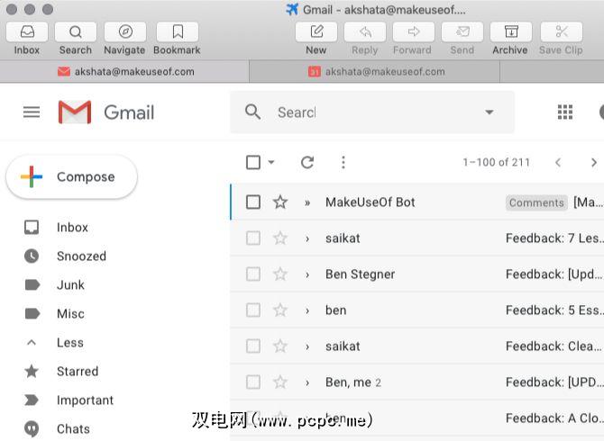Toggle the importance marker on Ben Stegner email
Image resolution: width=604 pixels, height=441 pixels.
pyautogui.click(x=307, y=274)
